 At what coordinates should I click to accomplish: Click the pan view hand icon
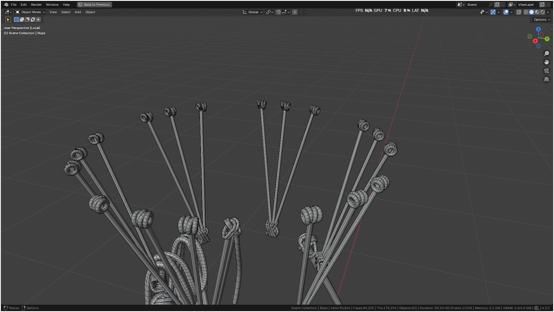[x=547, y=62]
